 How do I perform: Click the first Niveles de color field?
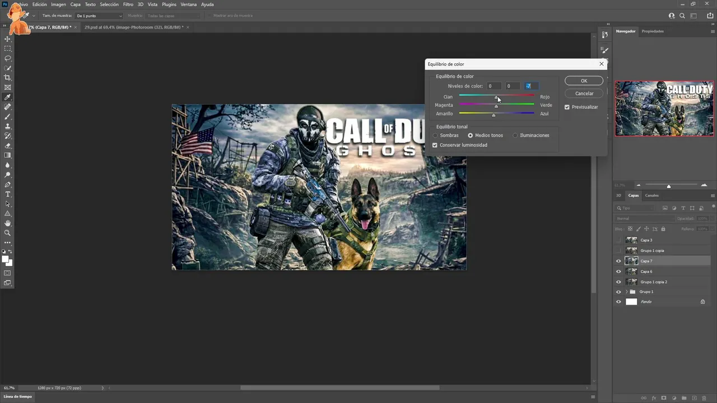[x=493, y=86]
